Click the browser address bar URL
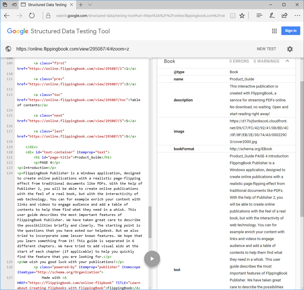The width and height of the screenshot is (304, 290). [x=140, y=16]
